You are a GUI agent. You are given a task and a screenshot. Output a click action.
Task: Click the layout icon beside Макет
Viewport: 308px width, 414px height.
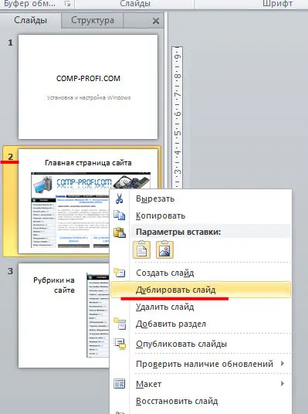[x=120, y=384]
